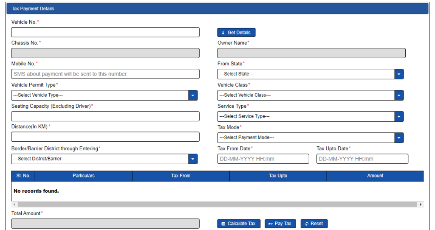Click the Amount column header

pyautogui.click(x=375, y=176)
